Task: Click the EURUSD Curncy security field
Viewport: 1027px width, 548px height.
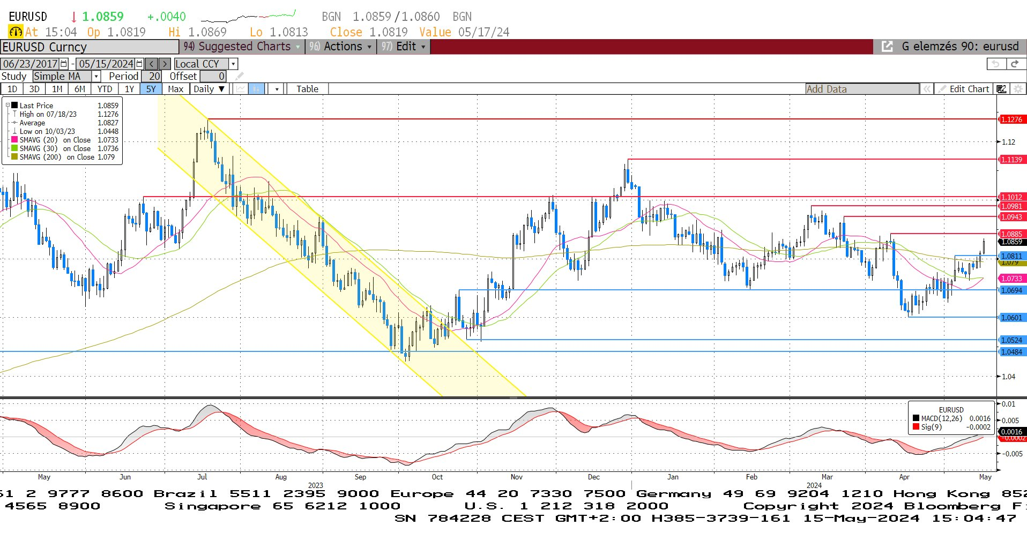Action: point(90,47)
